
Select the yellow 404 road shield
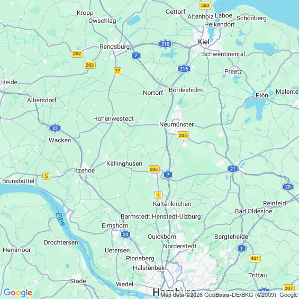tap(255, 259)
